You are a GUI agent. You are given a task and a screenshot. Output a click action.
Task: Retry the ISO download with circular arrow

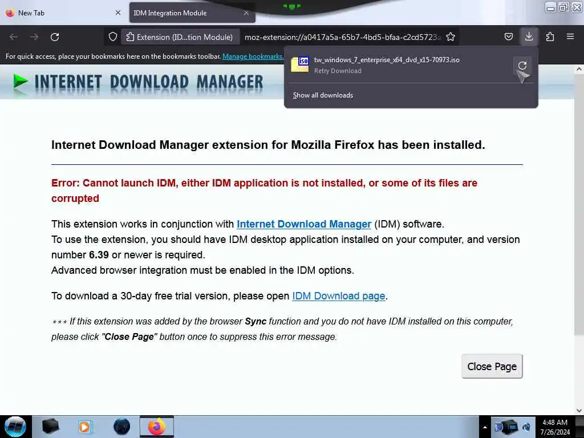click(522, 66)
